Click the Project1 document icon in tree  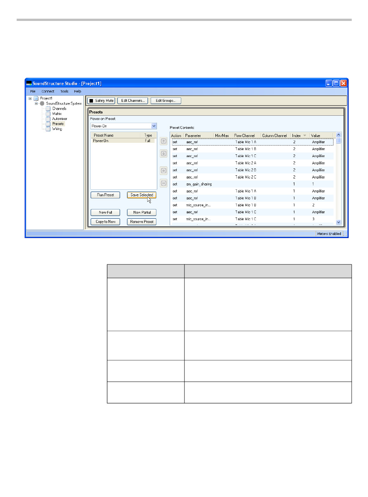click(36, 98)
